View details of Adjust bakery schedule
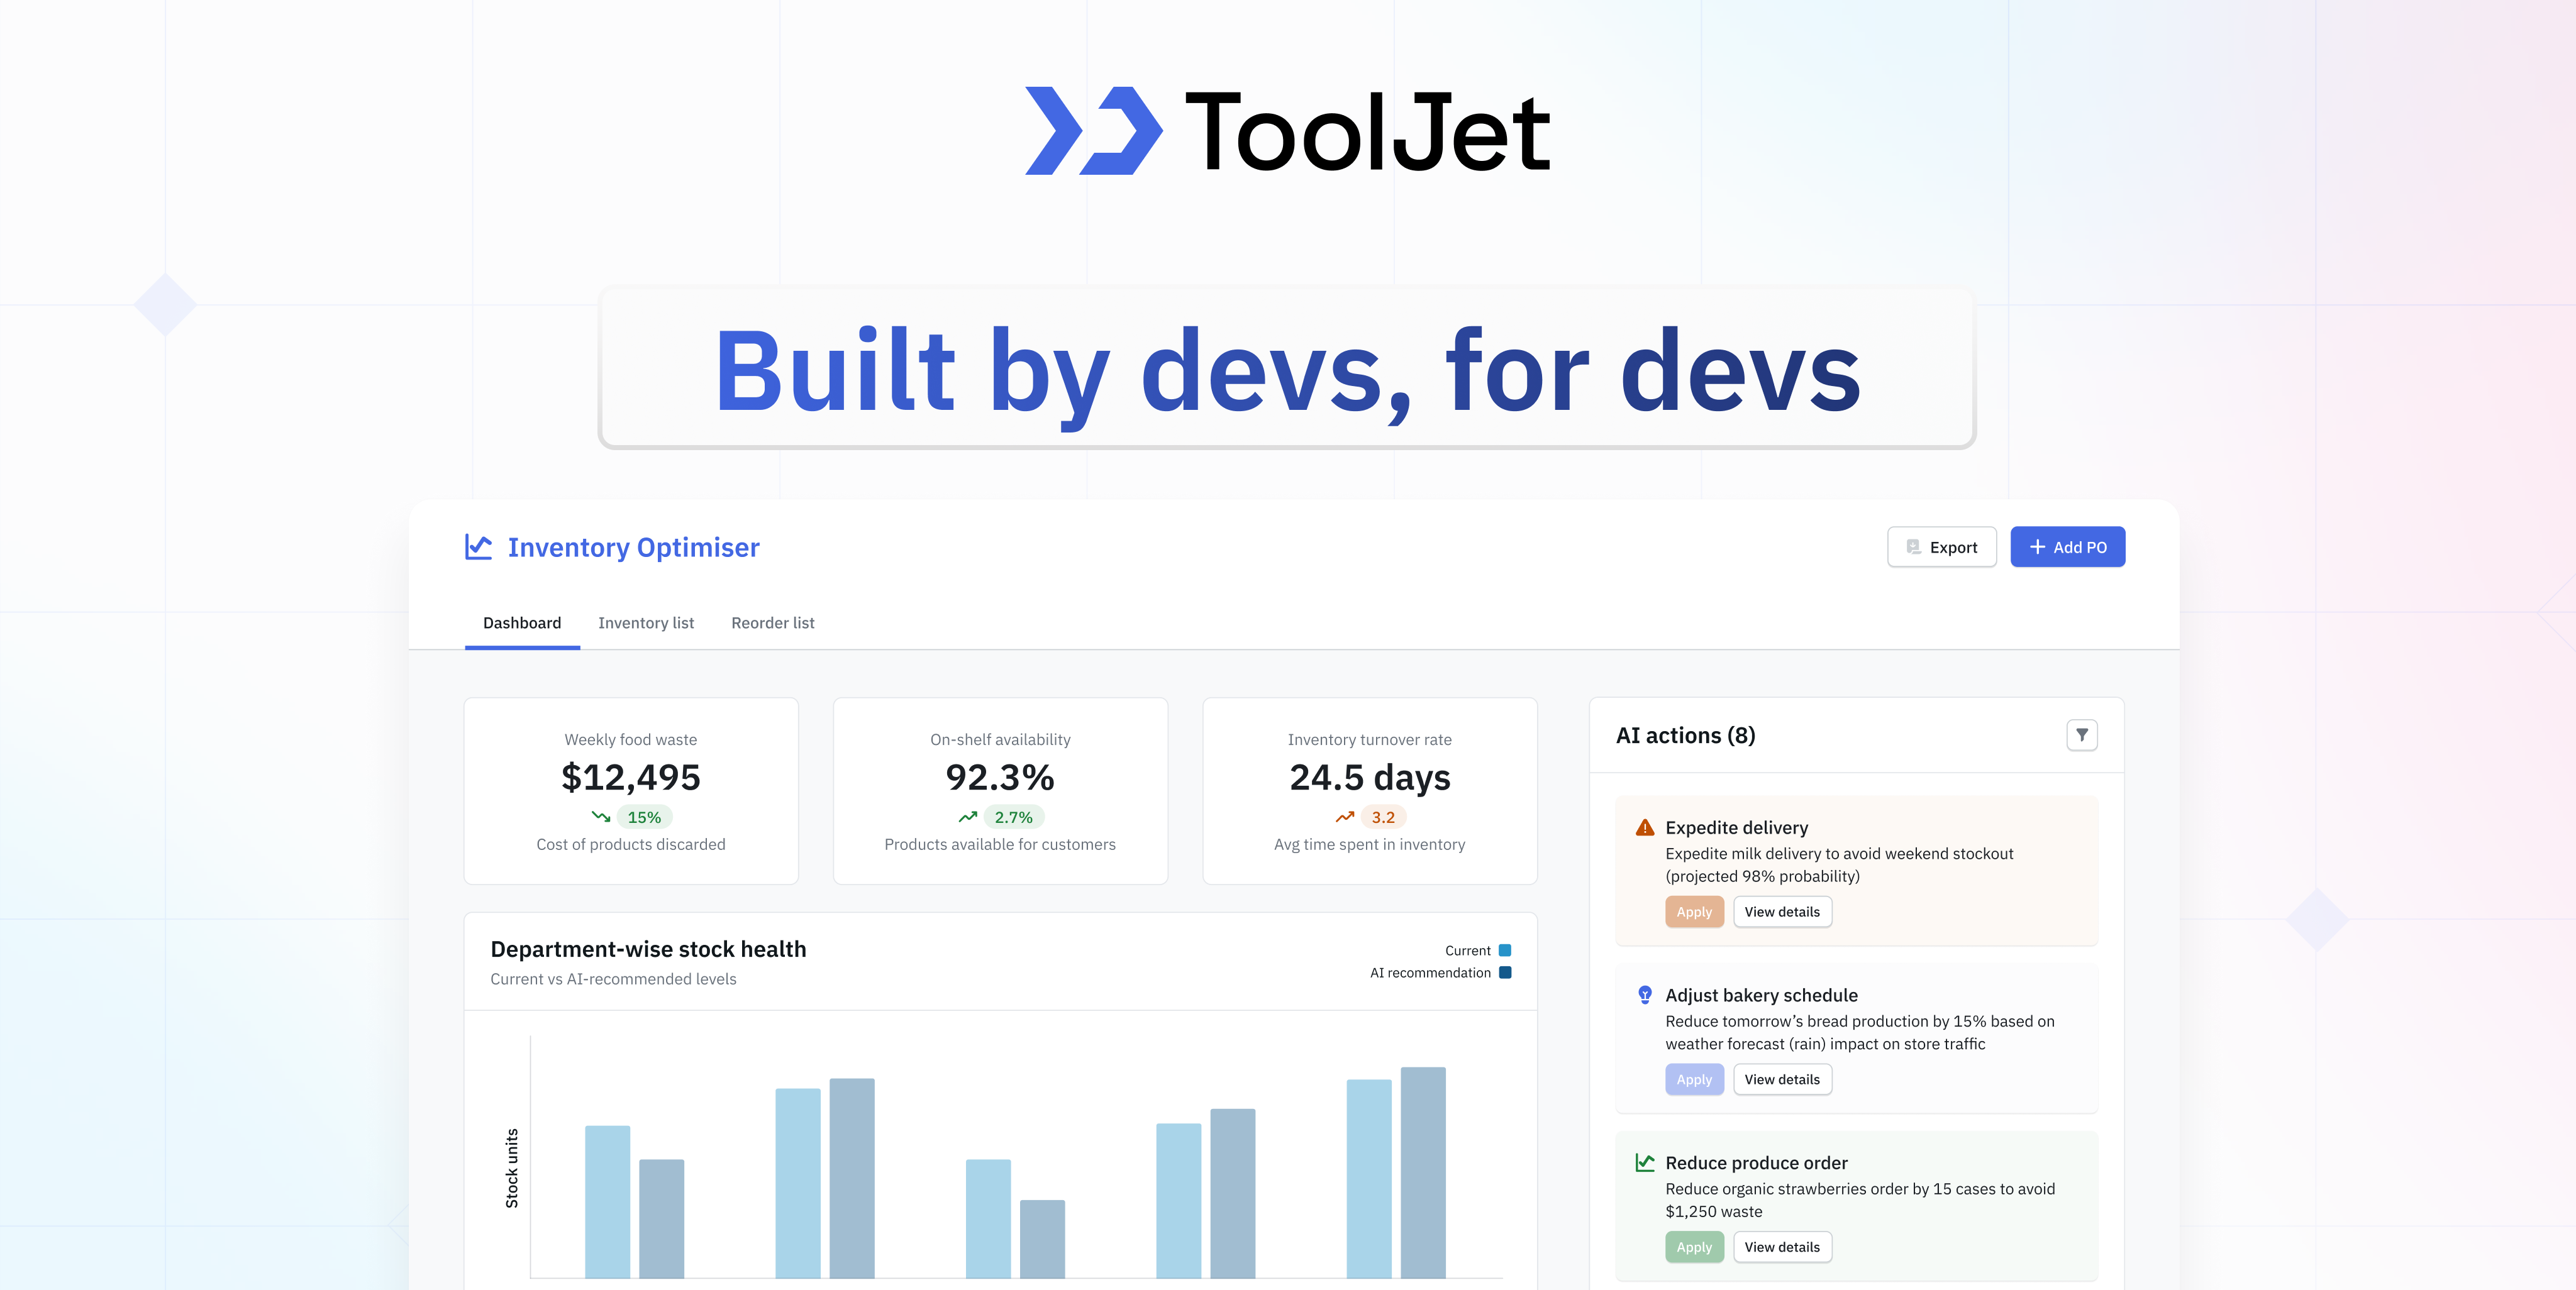 (1782, 1079)
